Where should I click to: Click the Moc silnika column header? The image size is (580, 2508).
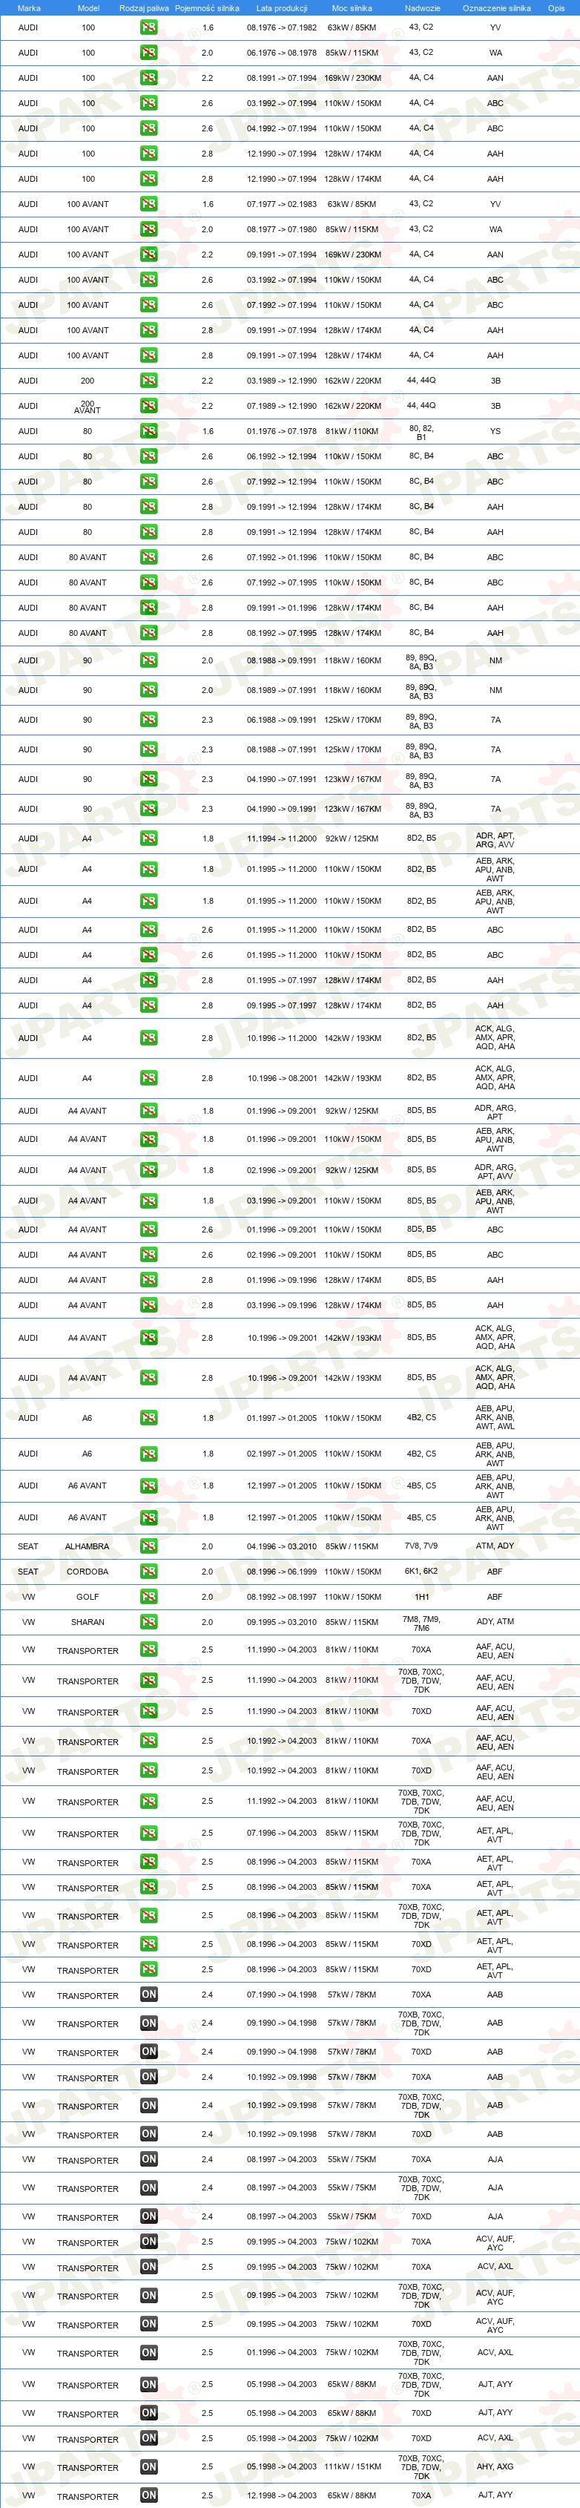click(352, 7)
